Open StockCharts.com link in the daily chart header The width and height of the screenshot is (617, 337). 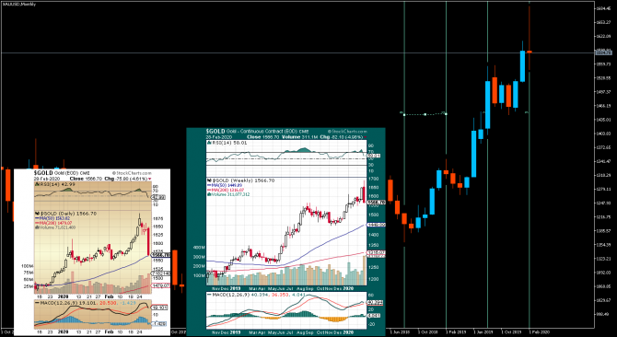click(133, 173)
